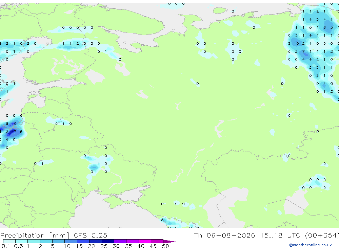Image resolution: width=339 pixels, height=248 pixels.
Task: Pick the magenta legend swatch between 40 and 45
Action: (145, 241)
